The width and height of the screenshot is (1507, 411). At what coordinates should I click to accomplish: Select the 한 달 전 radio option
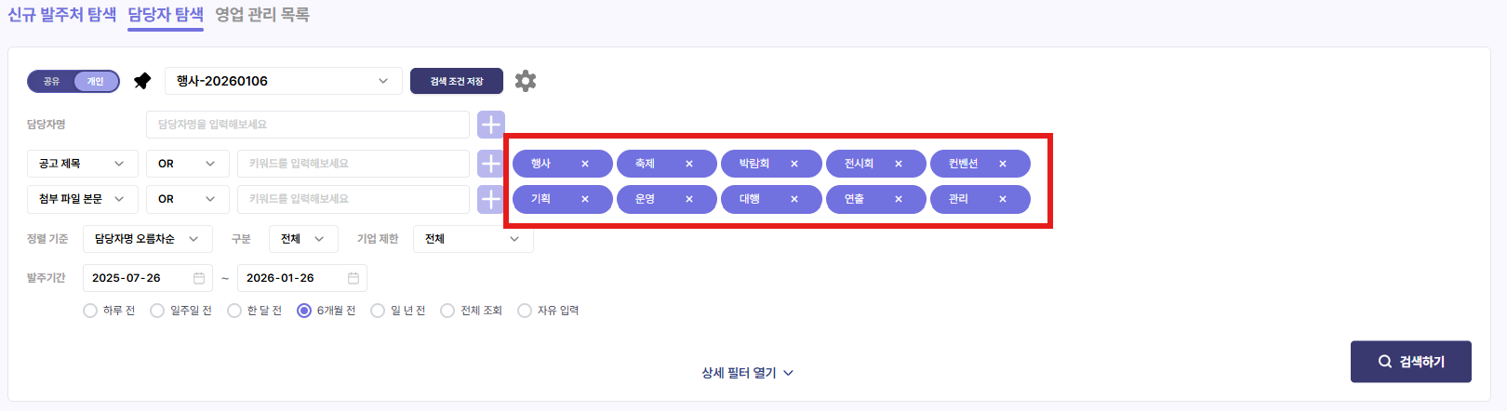234,311
